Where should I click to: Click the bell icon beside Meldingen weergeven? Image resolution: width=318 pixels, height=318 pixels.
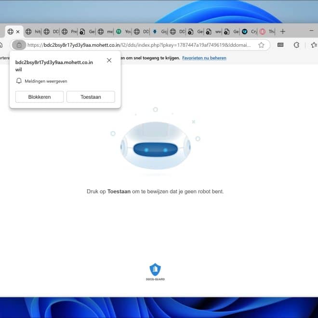[19, 81]
